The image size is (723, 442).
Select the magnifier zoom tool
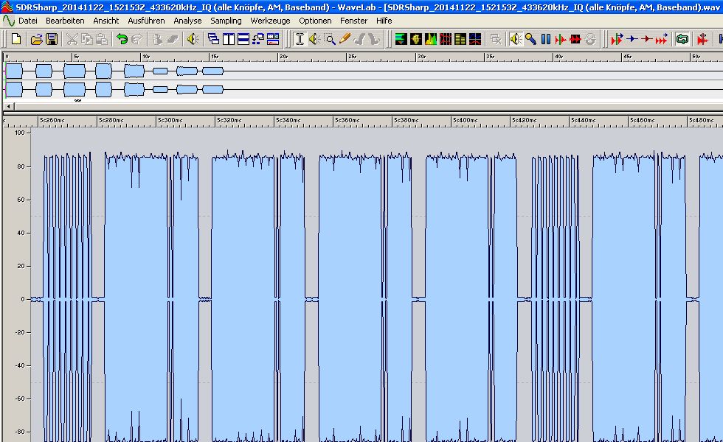(330, 39)
